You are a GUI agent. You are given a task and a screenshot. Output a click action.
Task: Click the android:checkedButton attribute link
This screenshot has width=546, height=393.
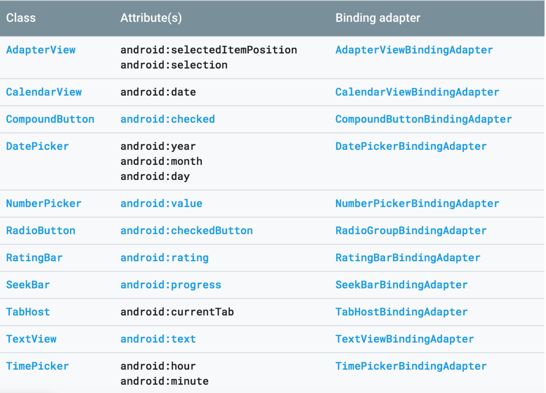[x=187, y=230]
